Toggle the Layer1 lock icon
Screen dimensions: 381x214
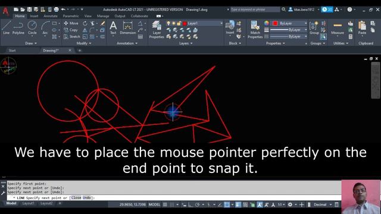[x=179, y=23]
